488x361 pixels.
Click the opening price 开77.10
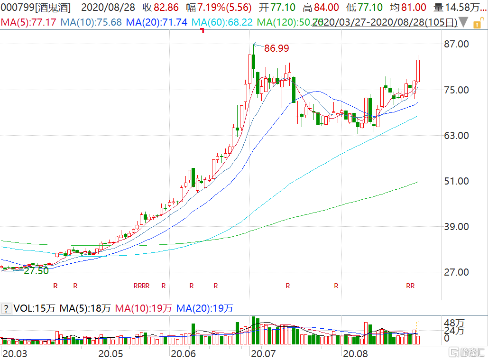[277, 8]
